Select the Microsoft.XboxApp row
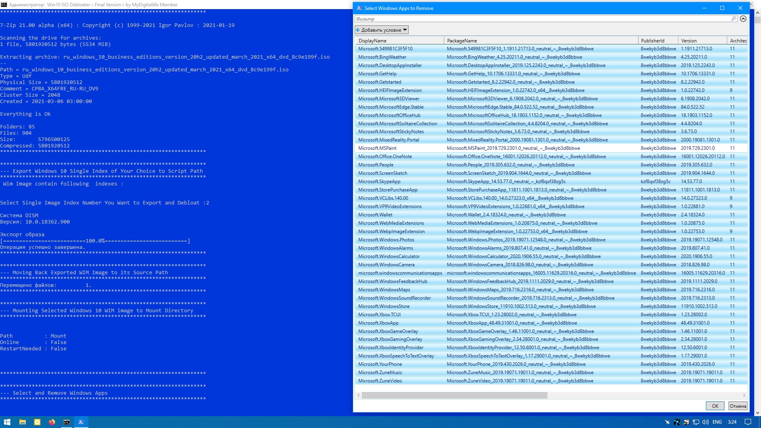 tap(551, 323)
